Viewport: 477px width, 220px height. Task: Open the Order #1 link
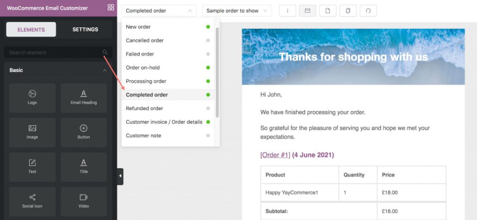[275, 155]
